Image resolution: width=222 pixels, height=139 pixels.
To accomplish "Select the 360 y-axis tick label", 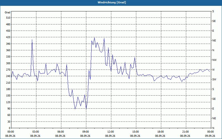I will click(8, 50).
